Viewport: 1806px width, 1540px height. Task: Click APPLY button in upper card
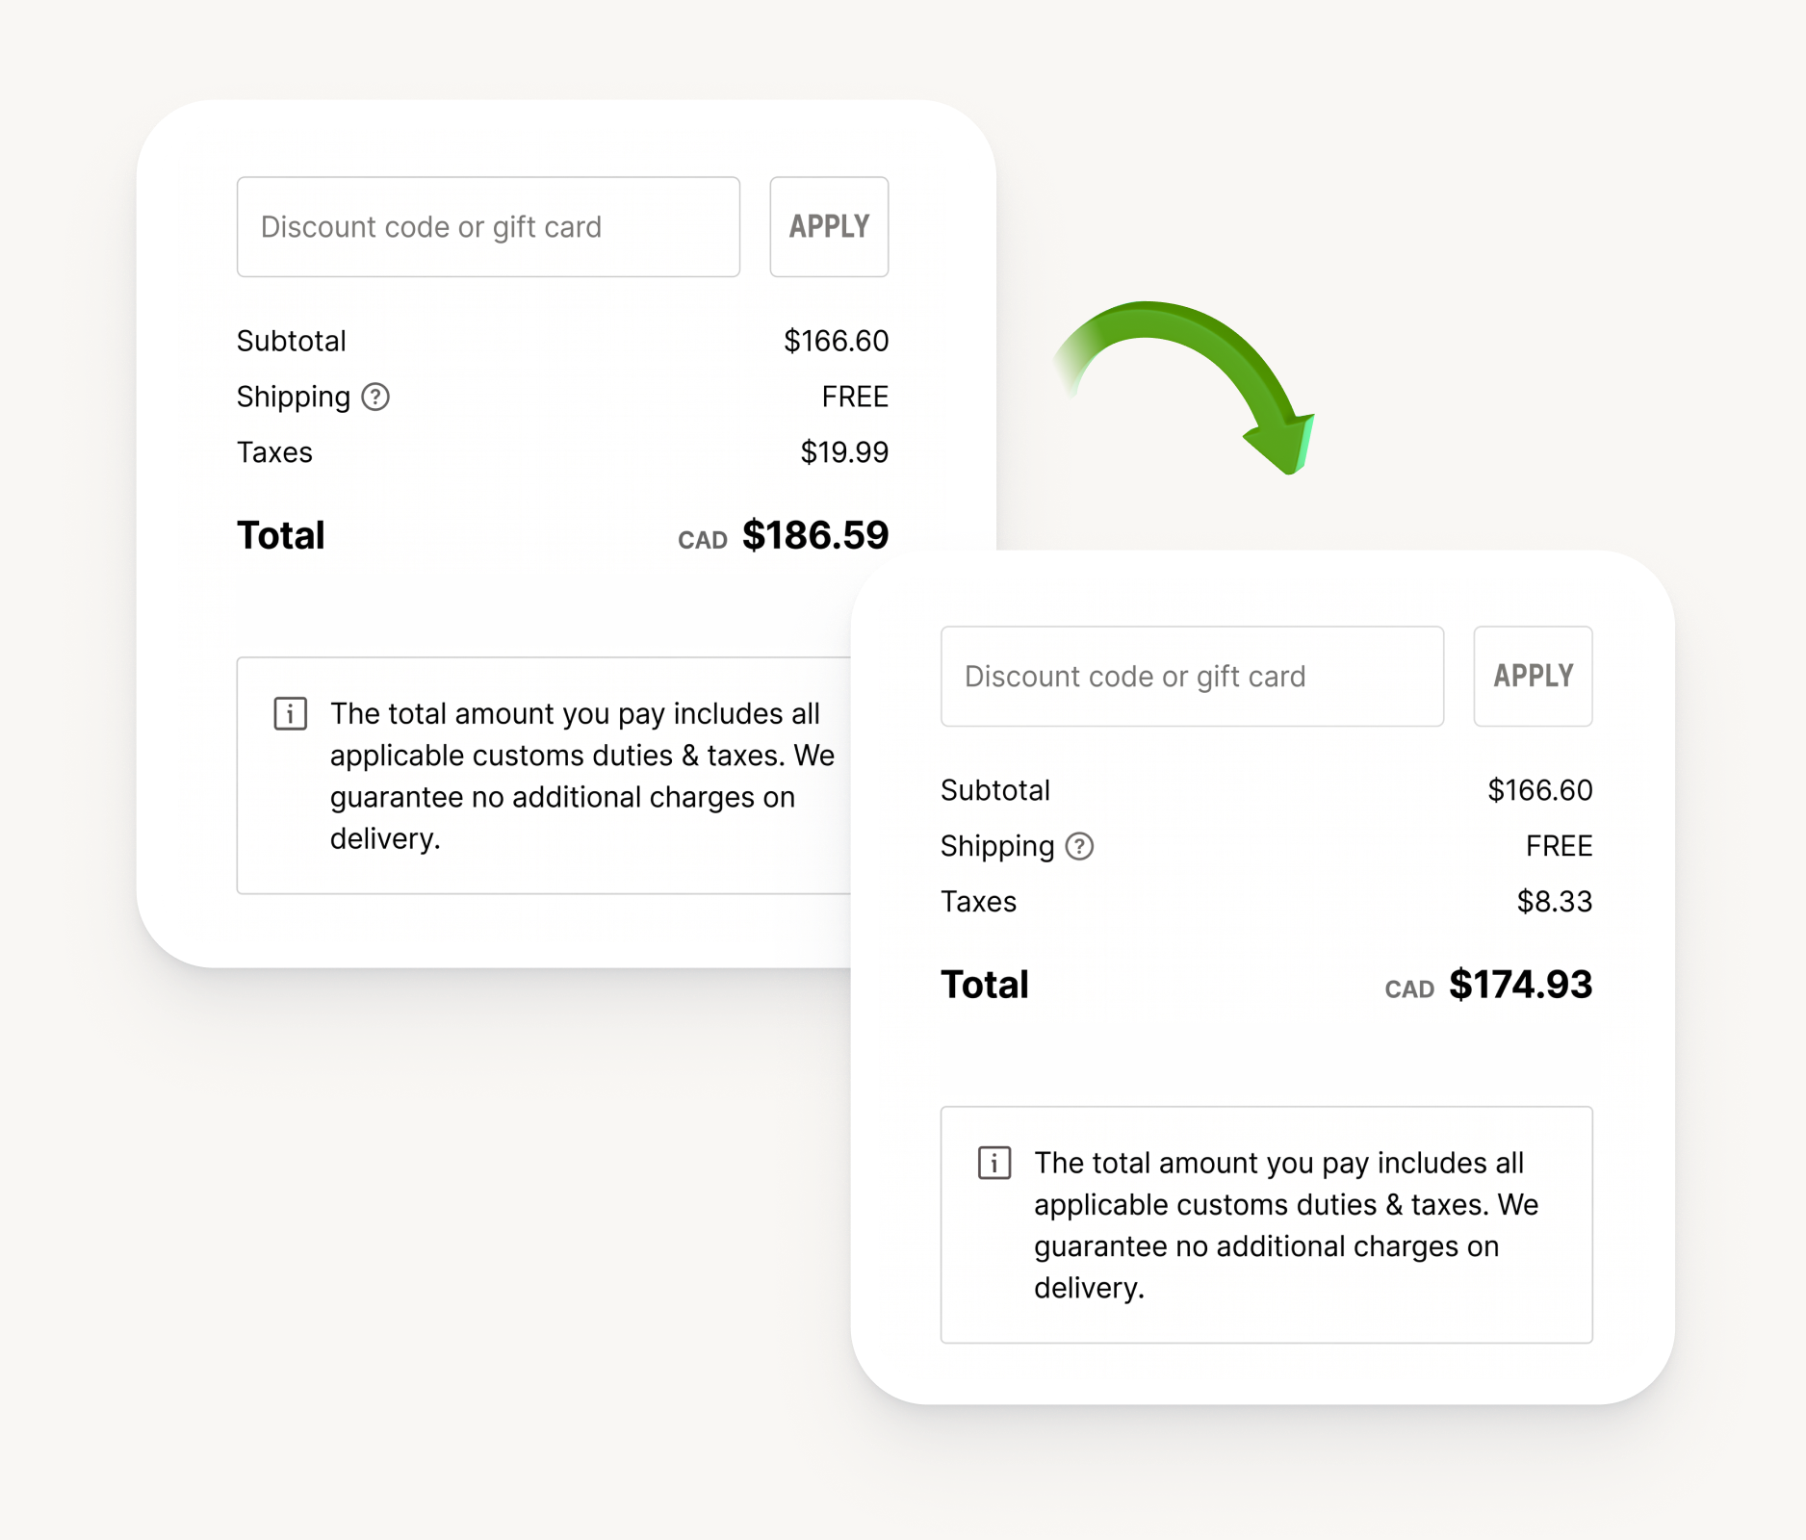[x=829, y=227]
